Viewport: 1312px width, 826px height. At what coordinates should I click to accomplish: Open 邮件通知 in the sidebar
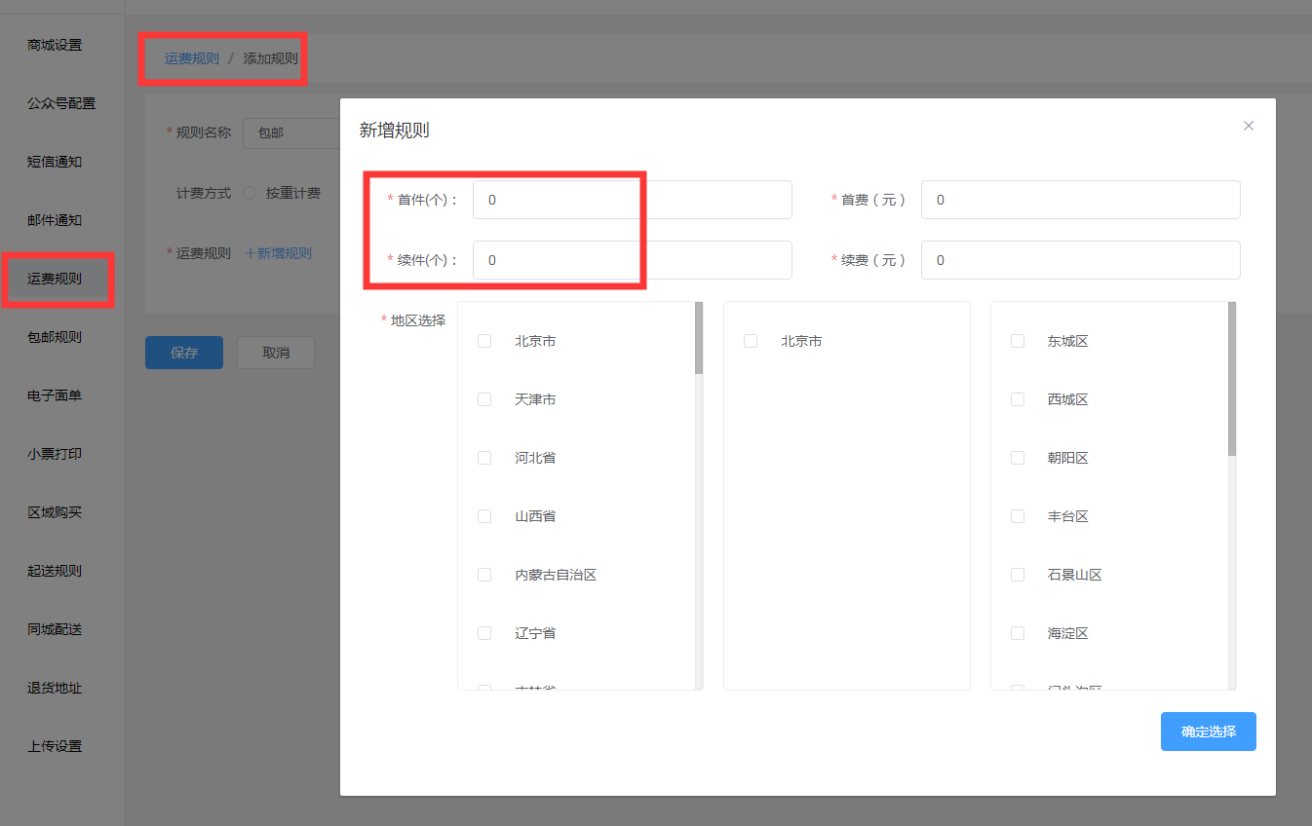(55, 220)
